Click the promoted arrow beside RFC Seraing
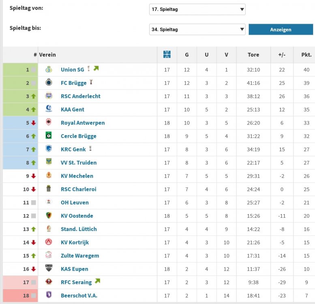 point(97,281)
